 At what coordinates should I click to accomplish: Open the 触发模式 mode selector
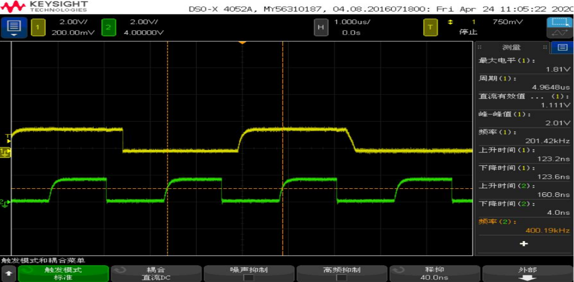[x=63, y=274]
